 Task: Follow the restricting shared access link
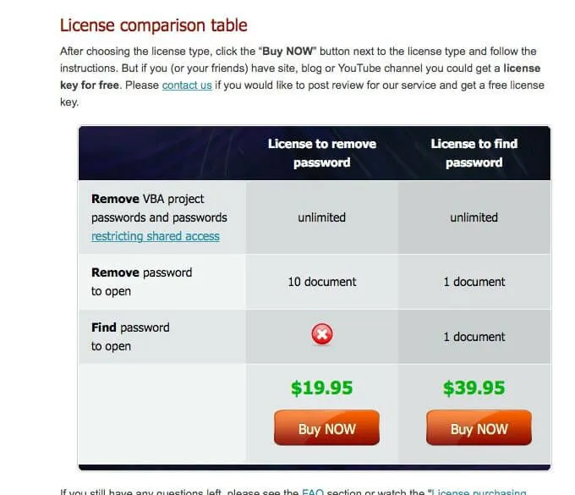[156, 236]
